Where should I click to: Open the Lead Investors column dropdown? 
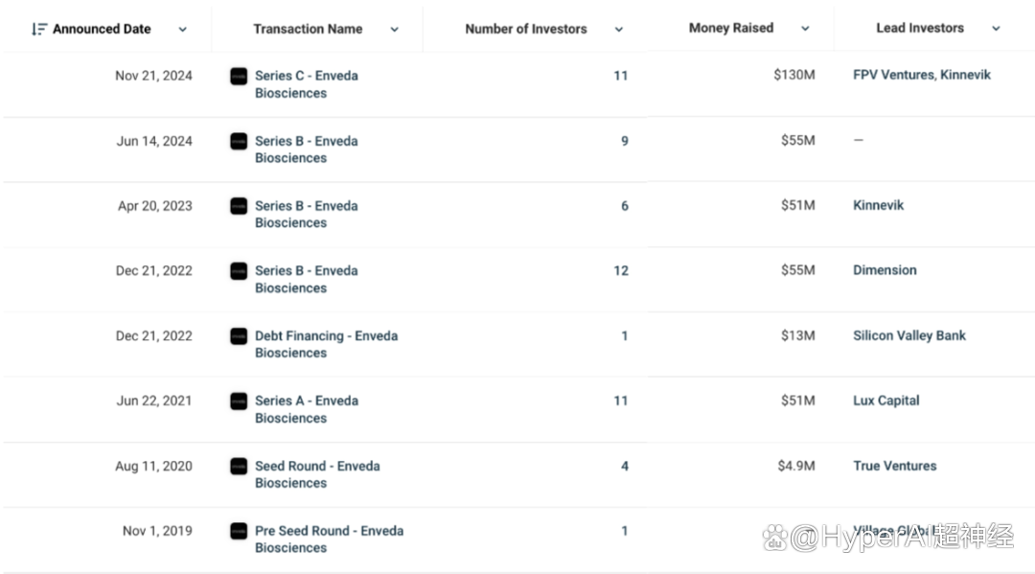[996, 29]
